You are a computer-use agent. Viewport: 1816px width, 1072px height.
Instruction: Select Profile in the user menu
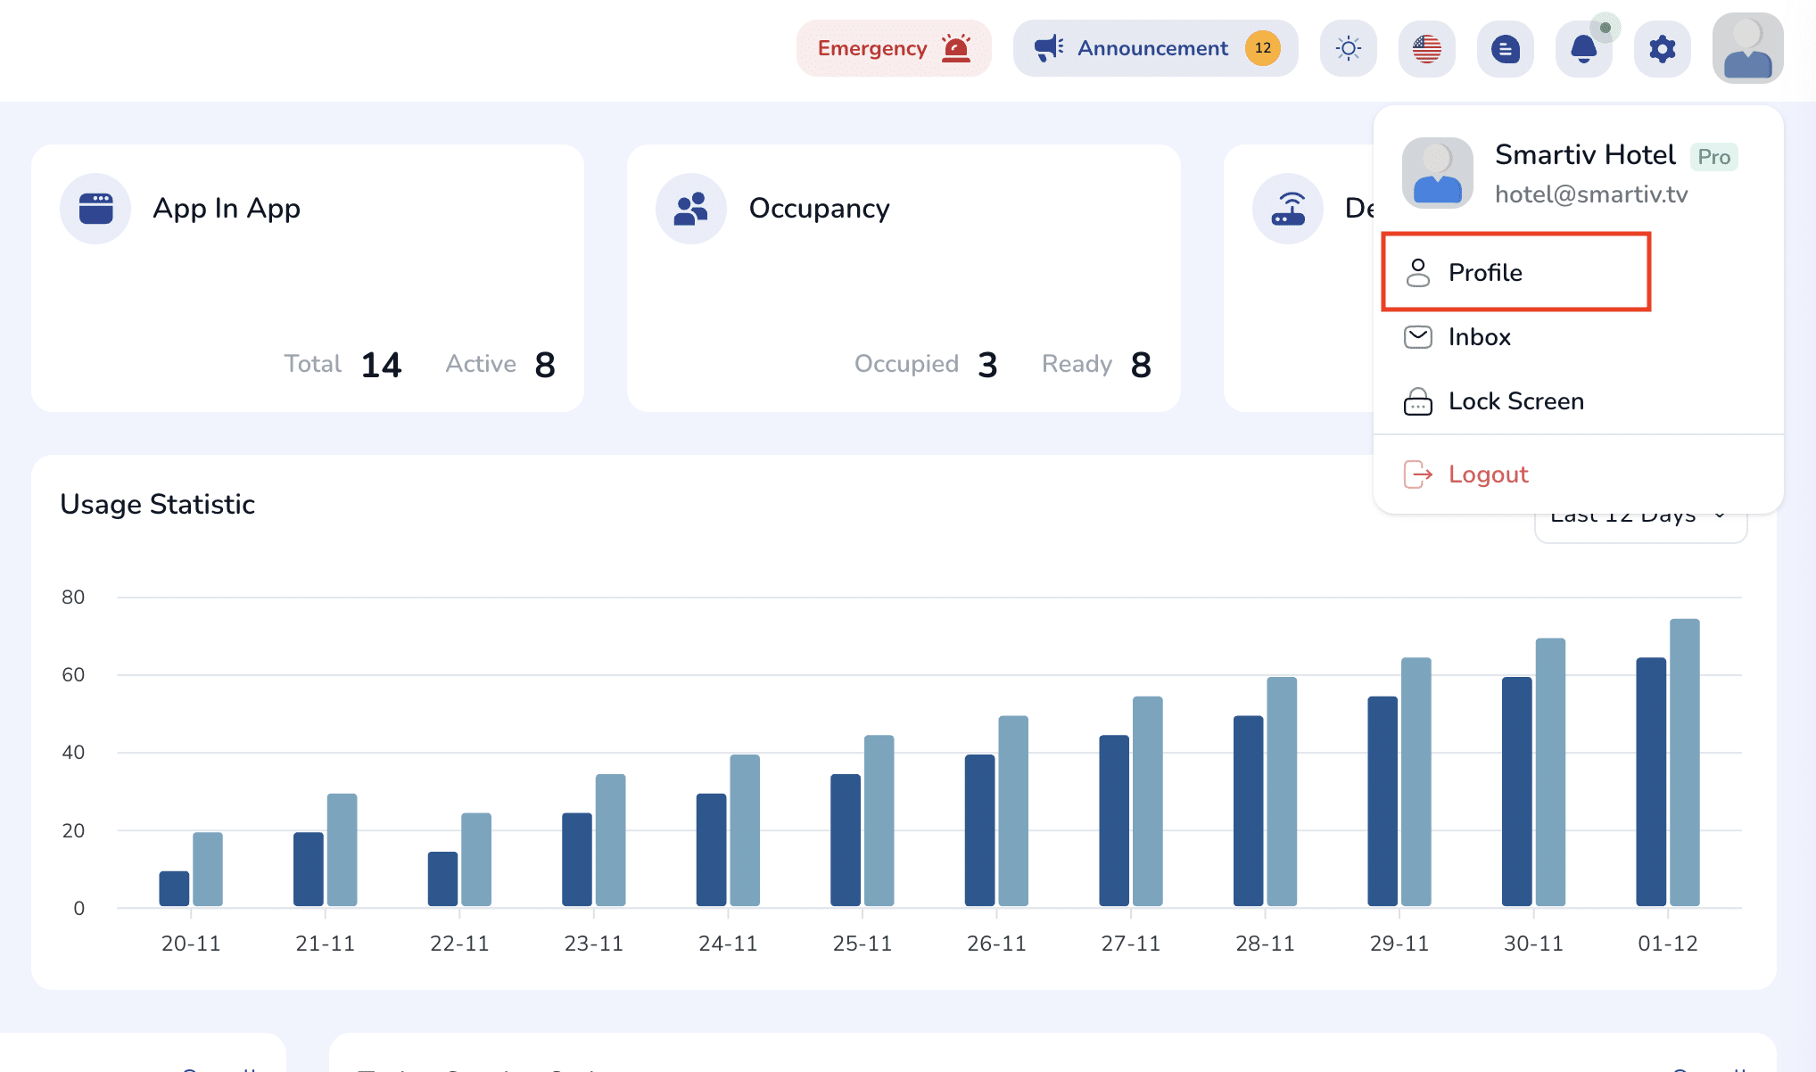(x=1516, y=272)
